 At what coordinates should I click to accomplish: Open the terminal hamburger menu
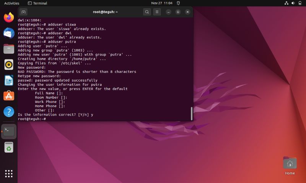(x=157, y=12)
